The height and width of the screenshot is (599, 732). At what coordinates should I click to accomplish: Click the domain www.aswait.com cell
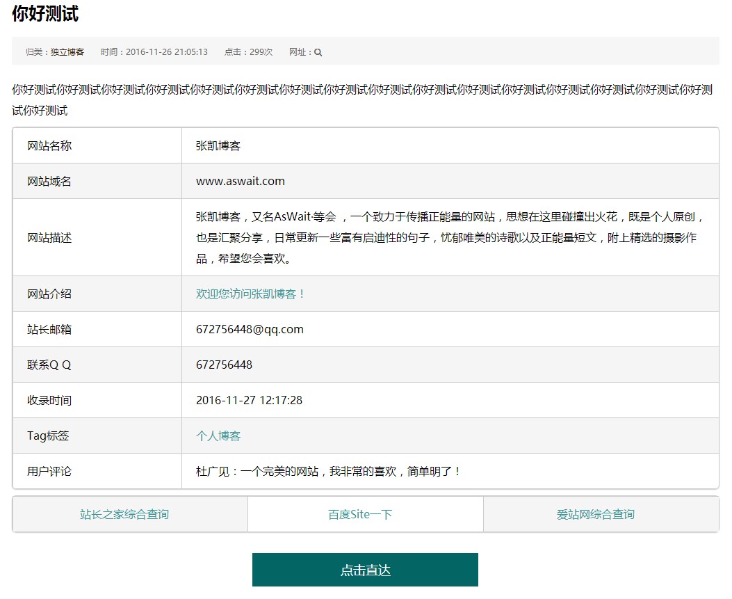tap(241, 182)
